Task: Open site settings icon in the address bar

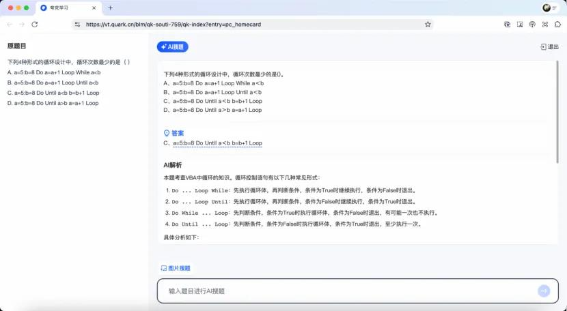Action: 77,24
